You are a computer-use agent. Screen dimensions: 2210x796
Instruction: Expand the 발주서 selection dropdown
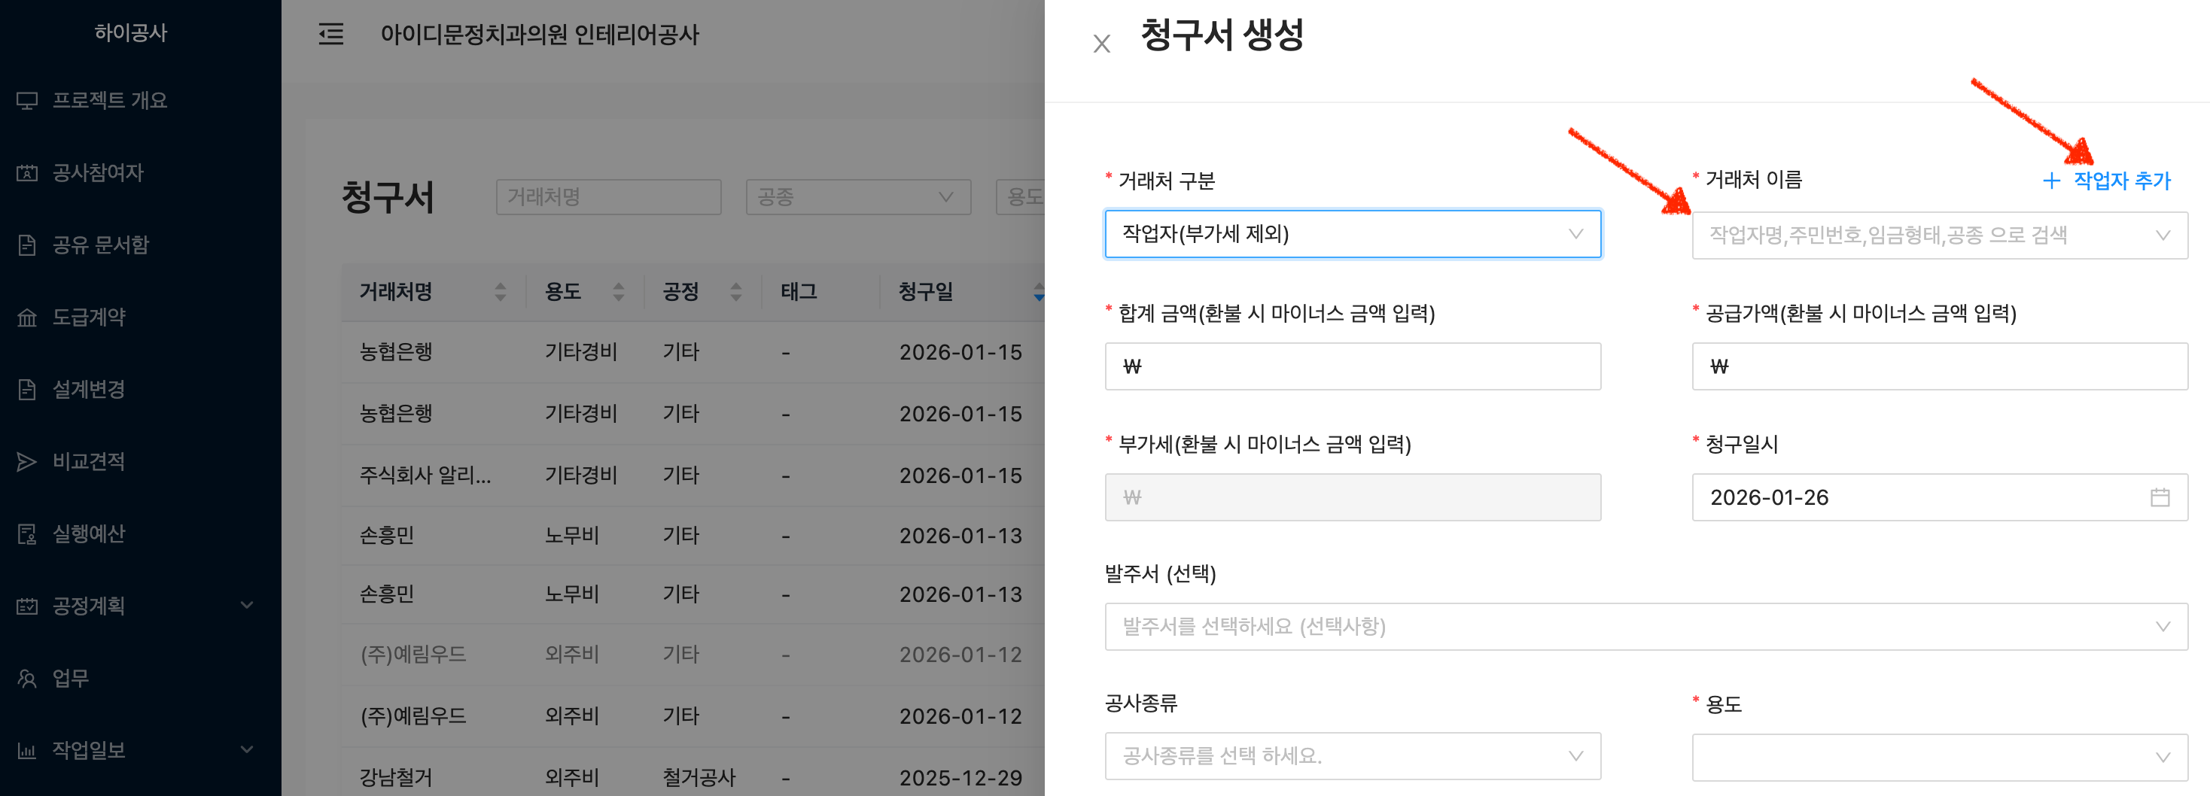(x=1645, y=627)
